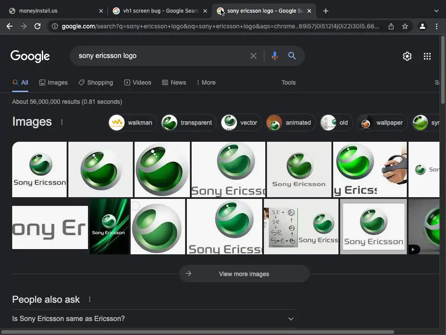
Task: Open Google quick settings gear
Action: pyautogui.click(x=407, y=56)
